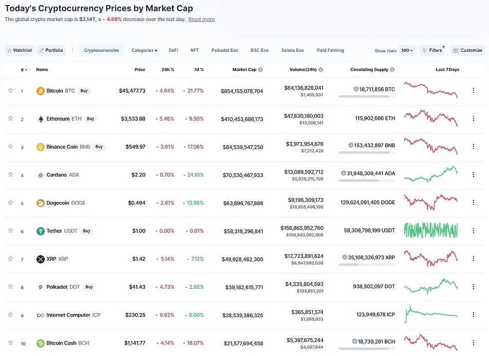This screenshot has width=489, height=356.
Task: Switch to the BSC Eco tab
Action: (x=259, y=50)
